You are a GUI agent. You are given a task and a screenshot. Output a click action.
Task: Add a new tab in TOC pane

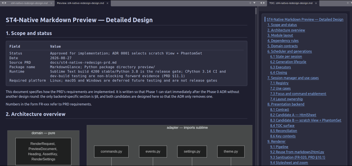pos(347,3)
